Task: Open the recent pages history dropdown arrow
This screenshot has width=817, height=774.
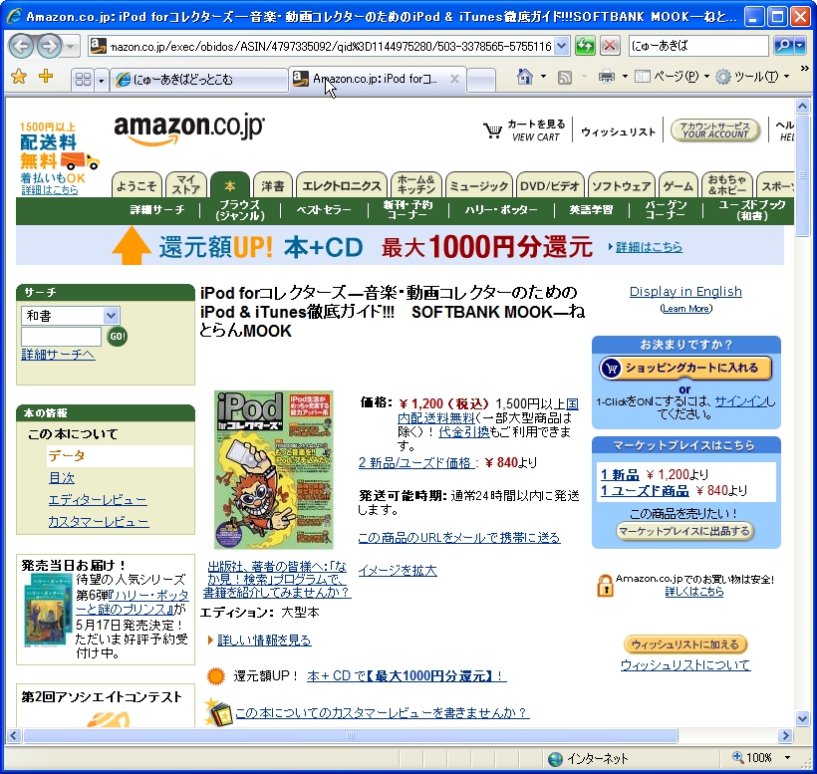Action: 71,47
